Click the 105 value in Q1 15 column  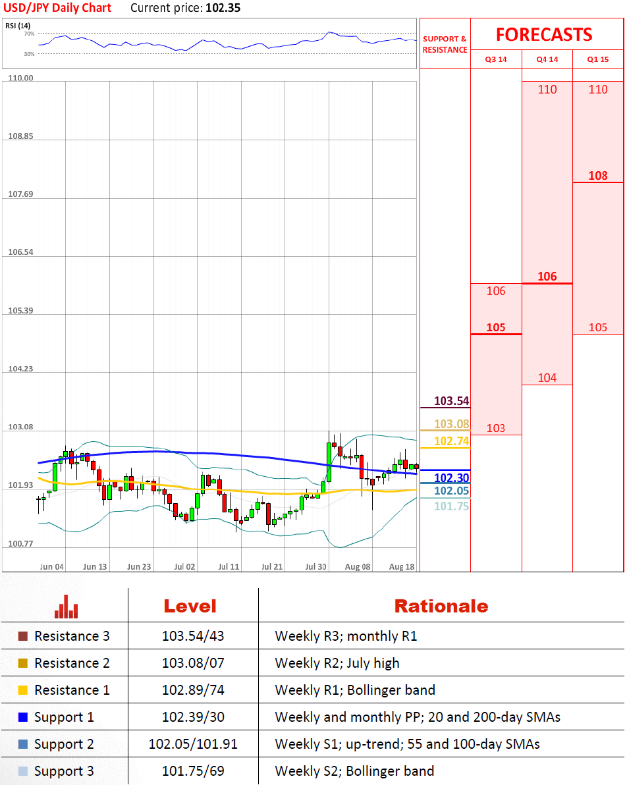(598, 327)
